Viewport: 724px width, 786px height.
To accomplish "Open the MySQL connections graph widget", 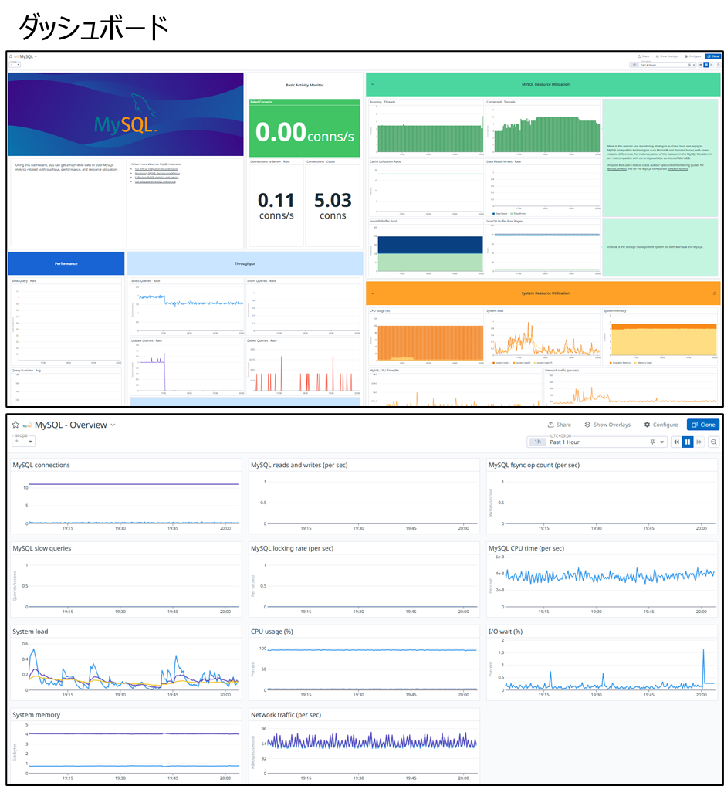I will pyautogui.click(x=126, y=495).
